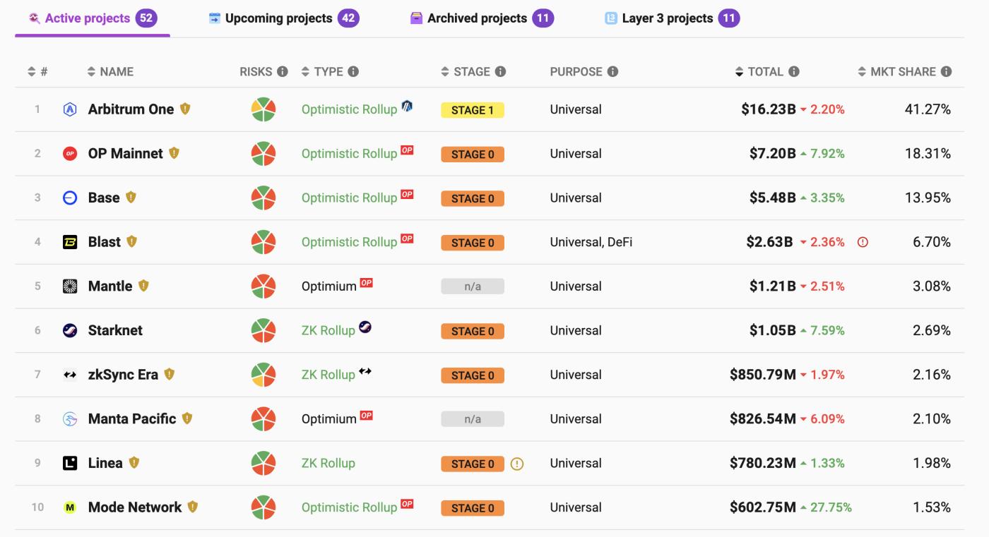The image size is (989, 537).
Task: Click the yellow warning icon beside Linea's stage
Action: [x=517, y=464]
